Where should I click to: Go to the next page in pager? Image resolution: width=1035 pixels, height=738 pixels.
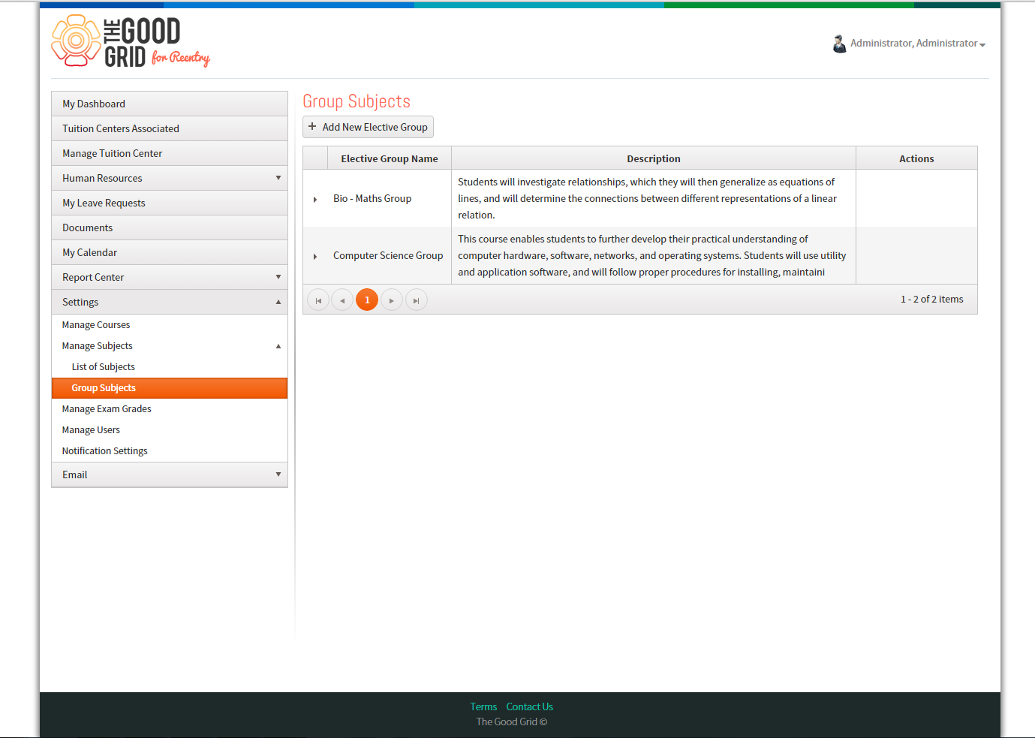pos(392,300)
